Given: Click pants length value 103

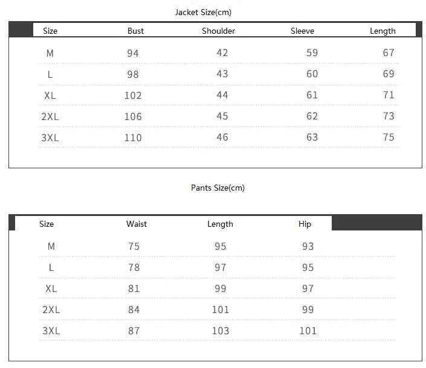Looking at the screenshot, I should point(221,331).
